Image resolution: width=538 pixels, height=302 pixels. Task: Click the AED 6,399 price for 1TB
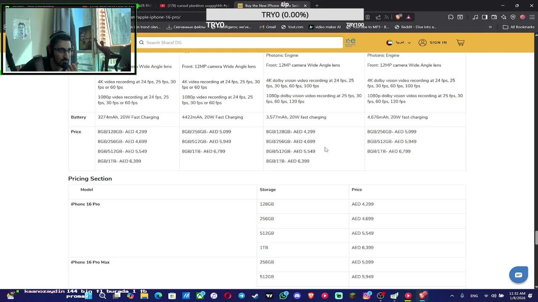[362, 247]
